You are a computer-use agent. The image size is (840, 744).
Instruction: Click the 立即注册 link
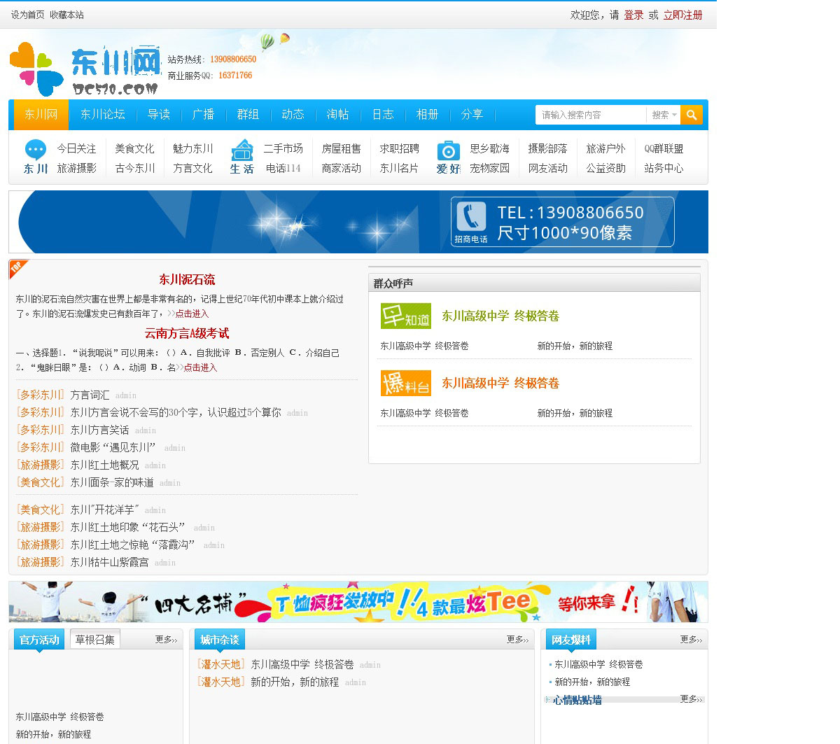point(682,15)
